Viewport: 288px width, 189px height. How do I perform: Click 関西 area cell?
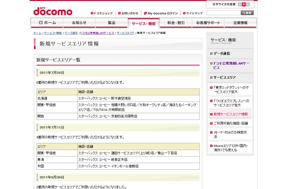tap(57, 116)
